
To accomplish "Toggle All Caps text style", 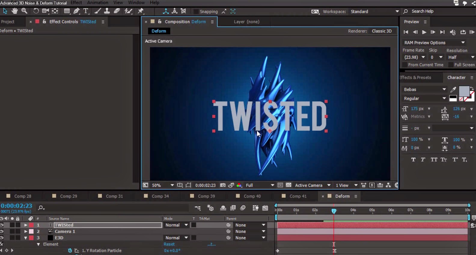I will (x=434, y=160).
